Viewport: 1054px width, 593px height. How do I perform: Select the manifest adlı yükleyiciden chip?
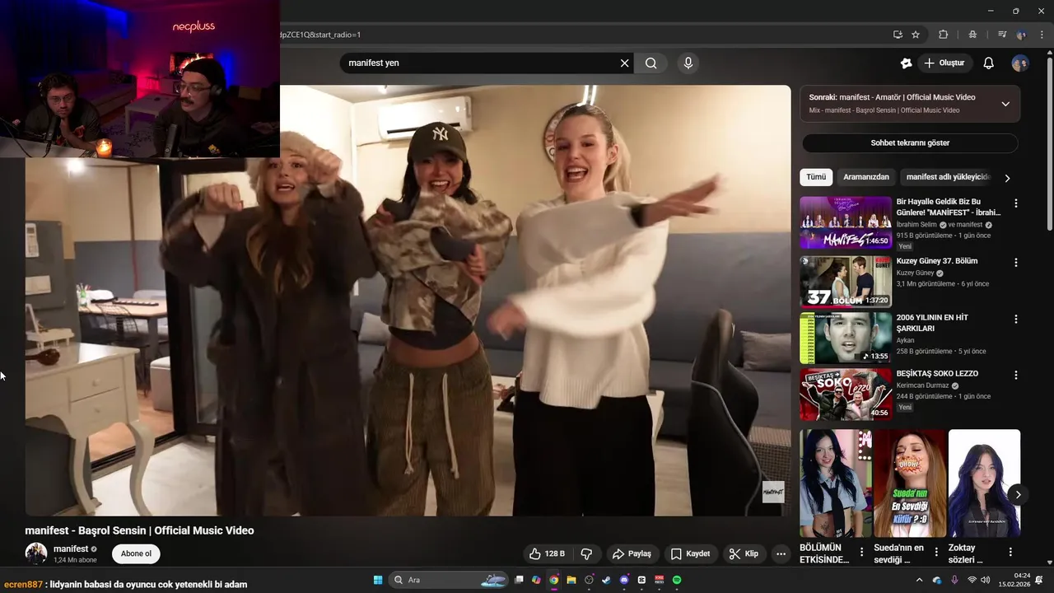coord(948,177)
